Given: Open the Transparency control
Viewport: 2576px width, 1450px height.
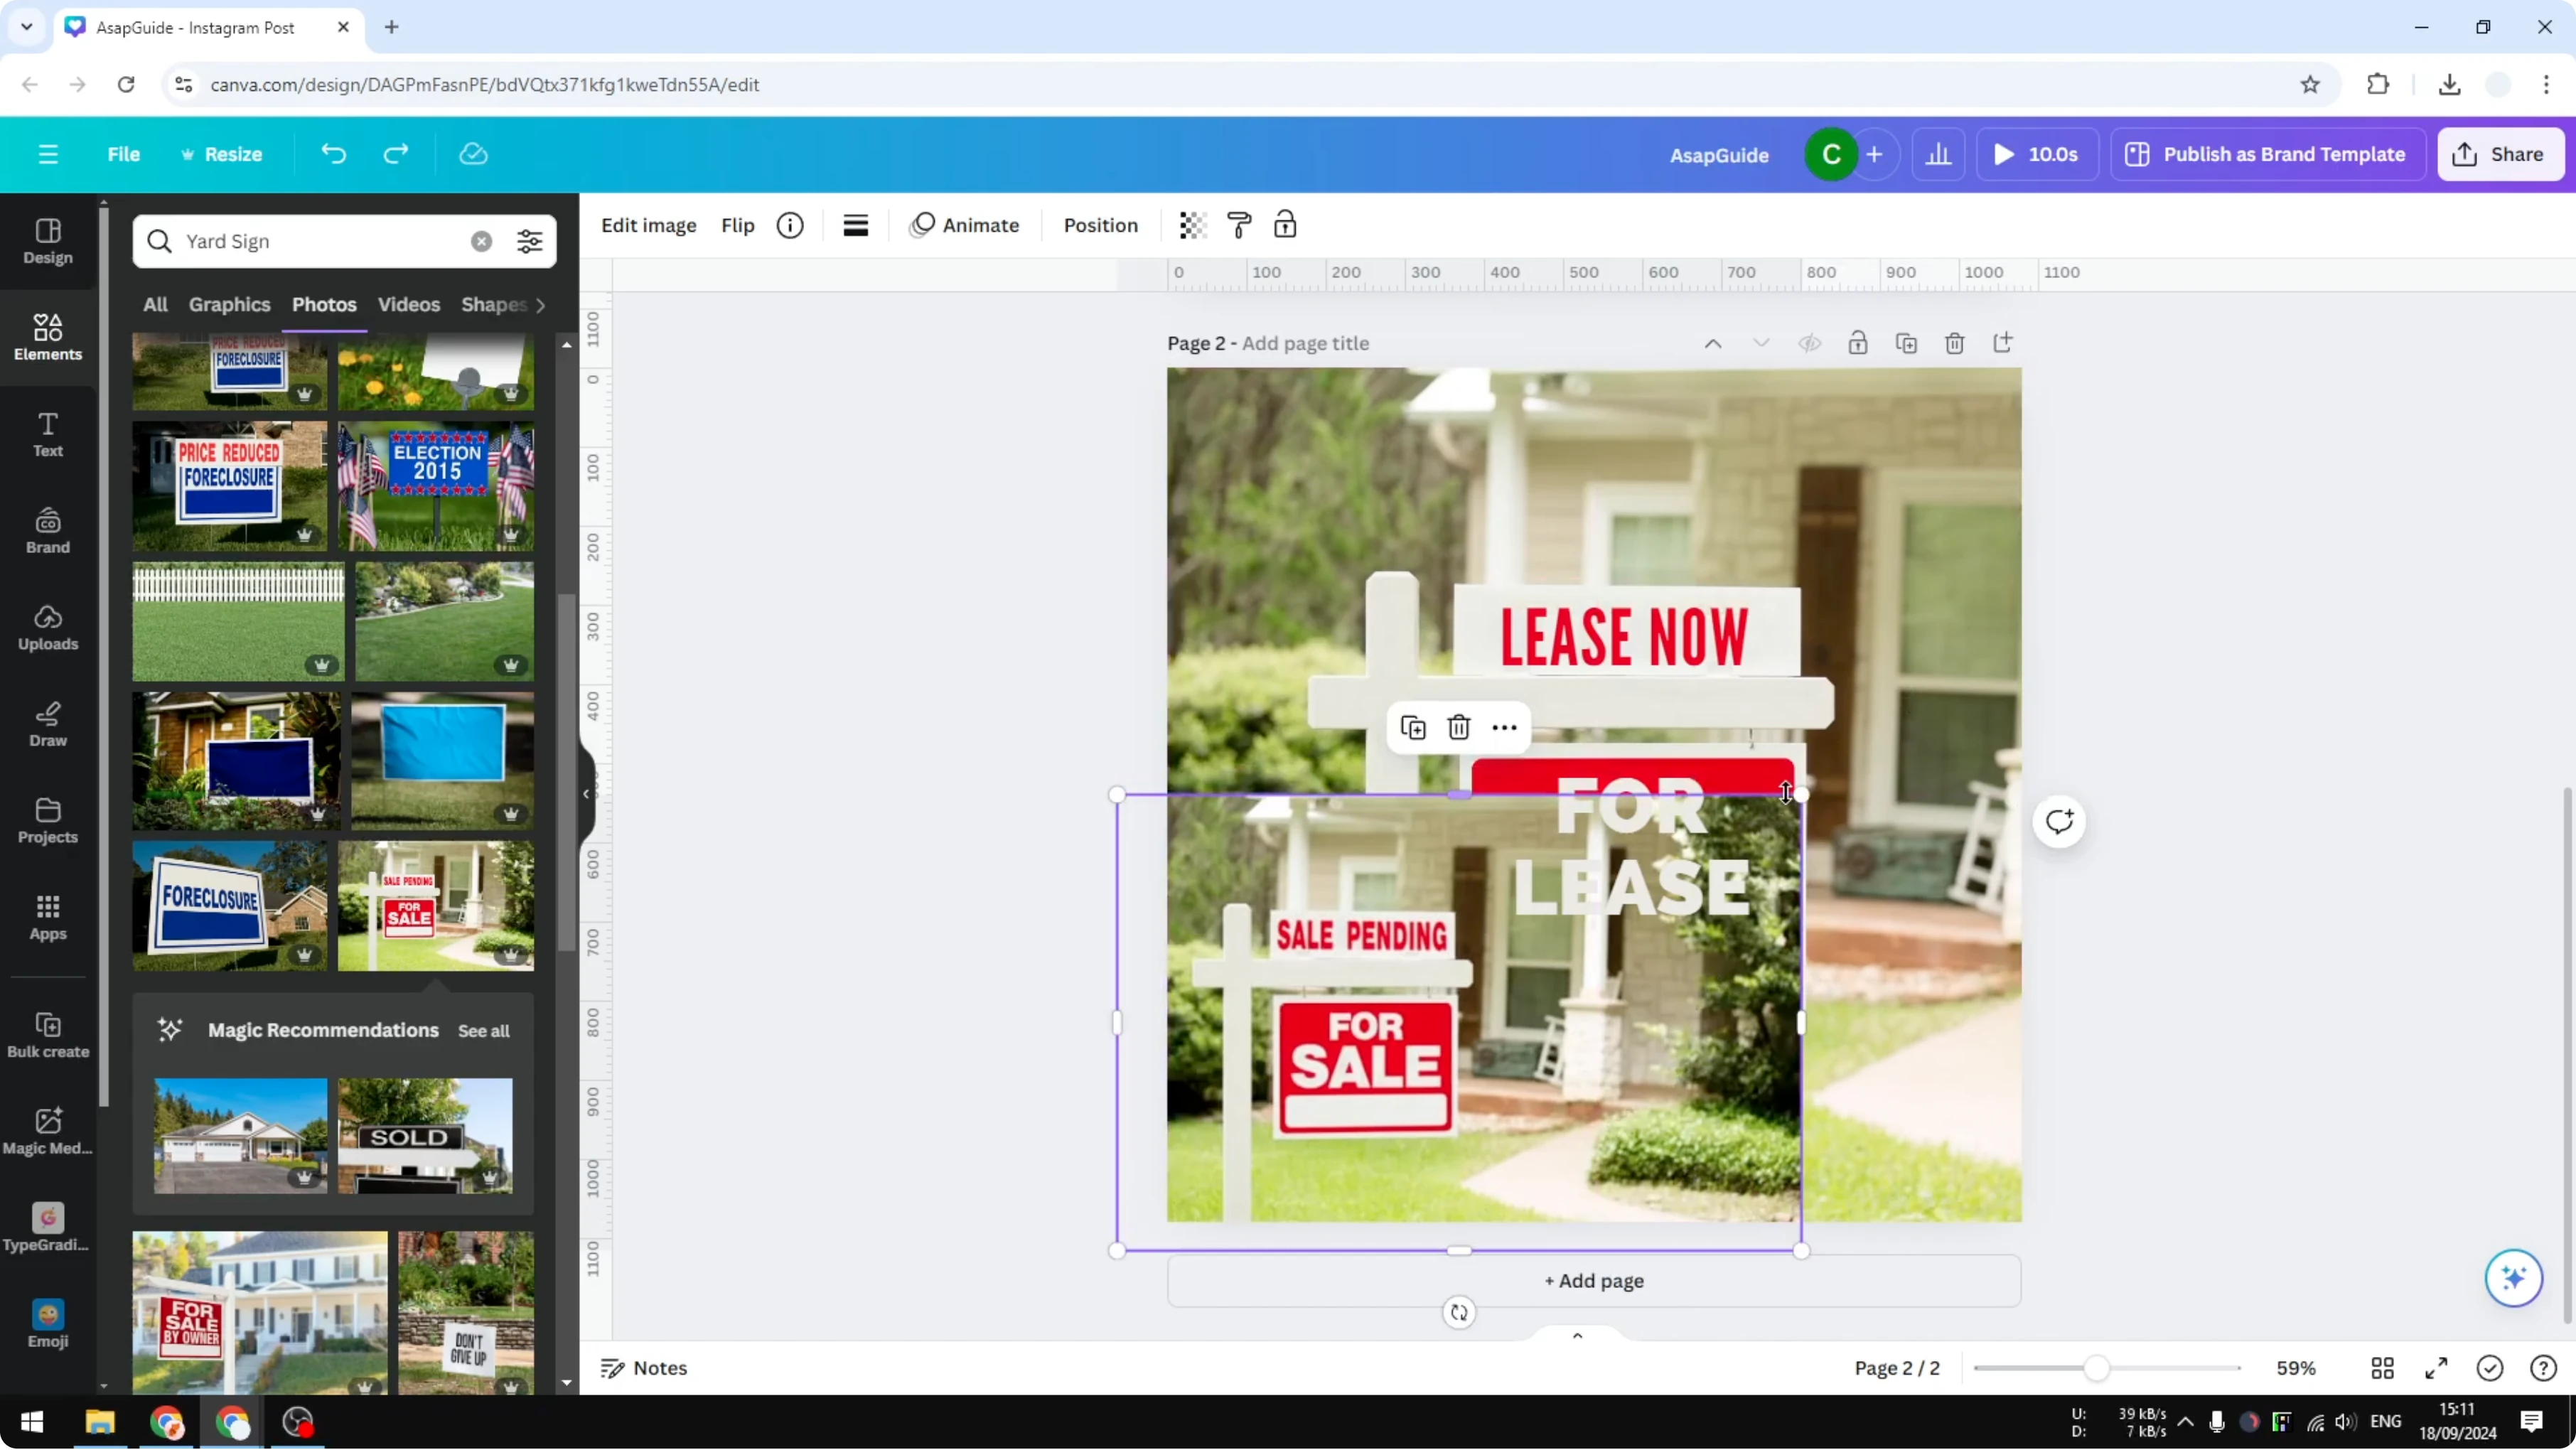Looking at the screenshot, I should pos(1192,225).
